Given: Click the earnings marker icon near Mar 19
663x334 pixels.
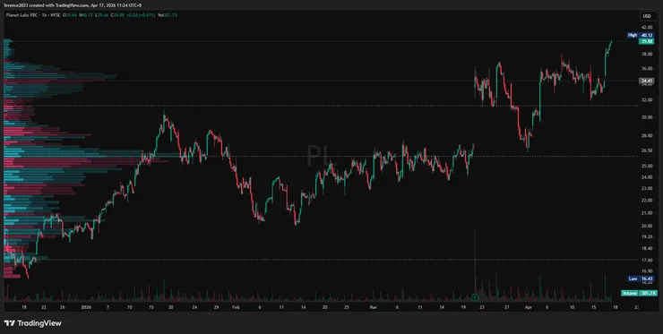Looking at the screenshot, I should pos(475,297).
